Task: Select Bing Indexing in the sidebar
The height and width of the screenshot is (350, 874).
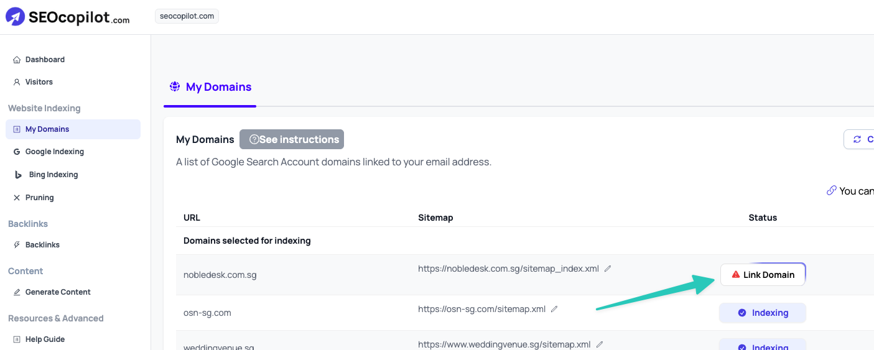Action: coord(53,175)
